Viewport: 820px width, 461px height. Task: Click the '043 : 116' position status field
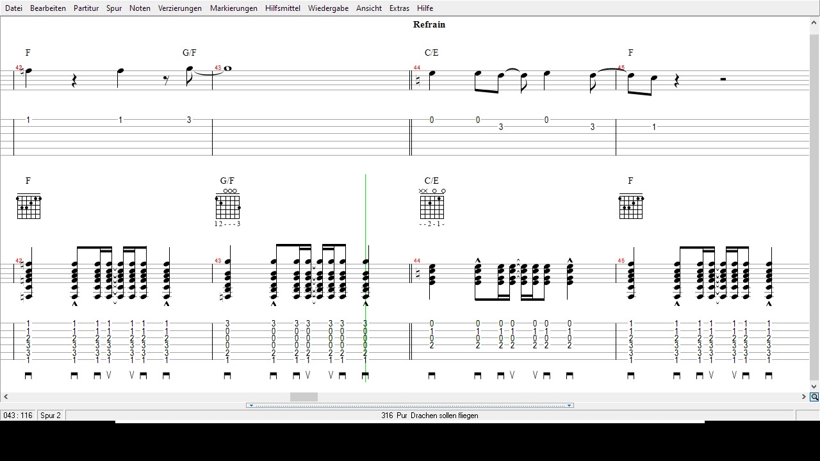click(x=18, y=416)
